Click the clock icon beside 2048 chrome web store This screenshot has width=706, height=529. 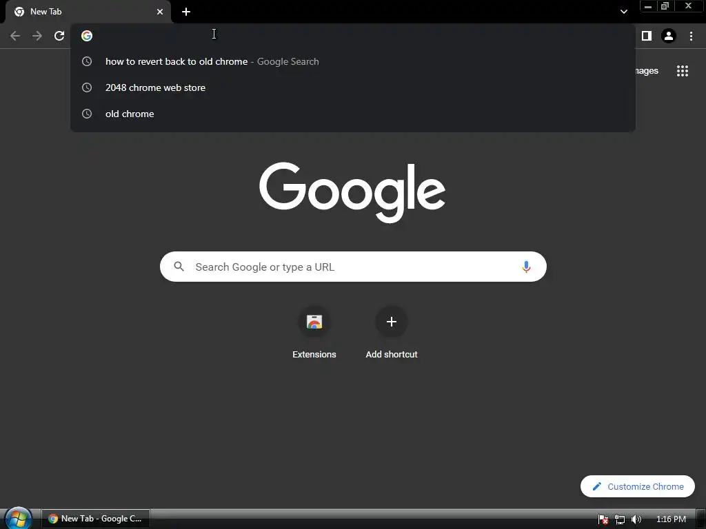click(87, 87)
